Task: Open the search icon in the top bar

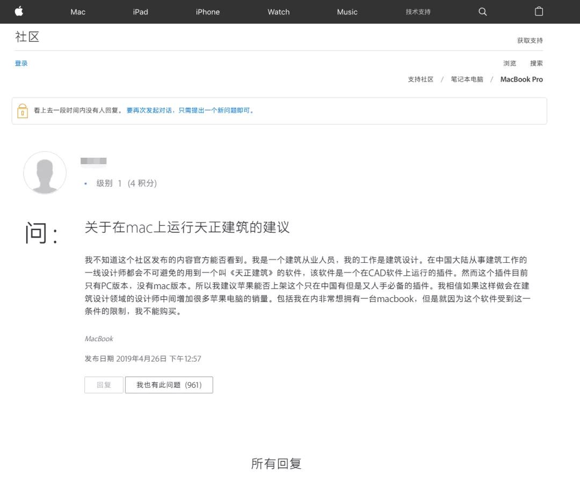Action: coord(482,11)
